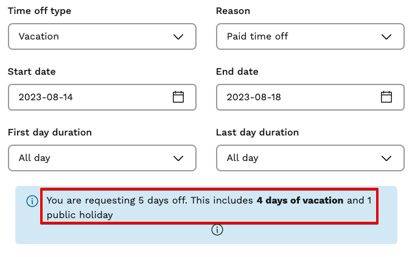Click the chevron arrow in First day duration field
Screen dimensions: 412x257
point(178,158)
